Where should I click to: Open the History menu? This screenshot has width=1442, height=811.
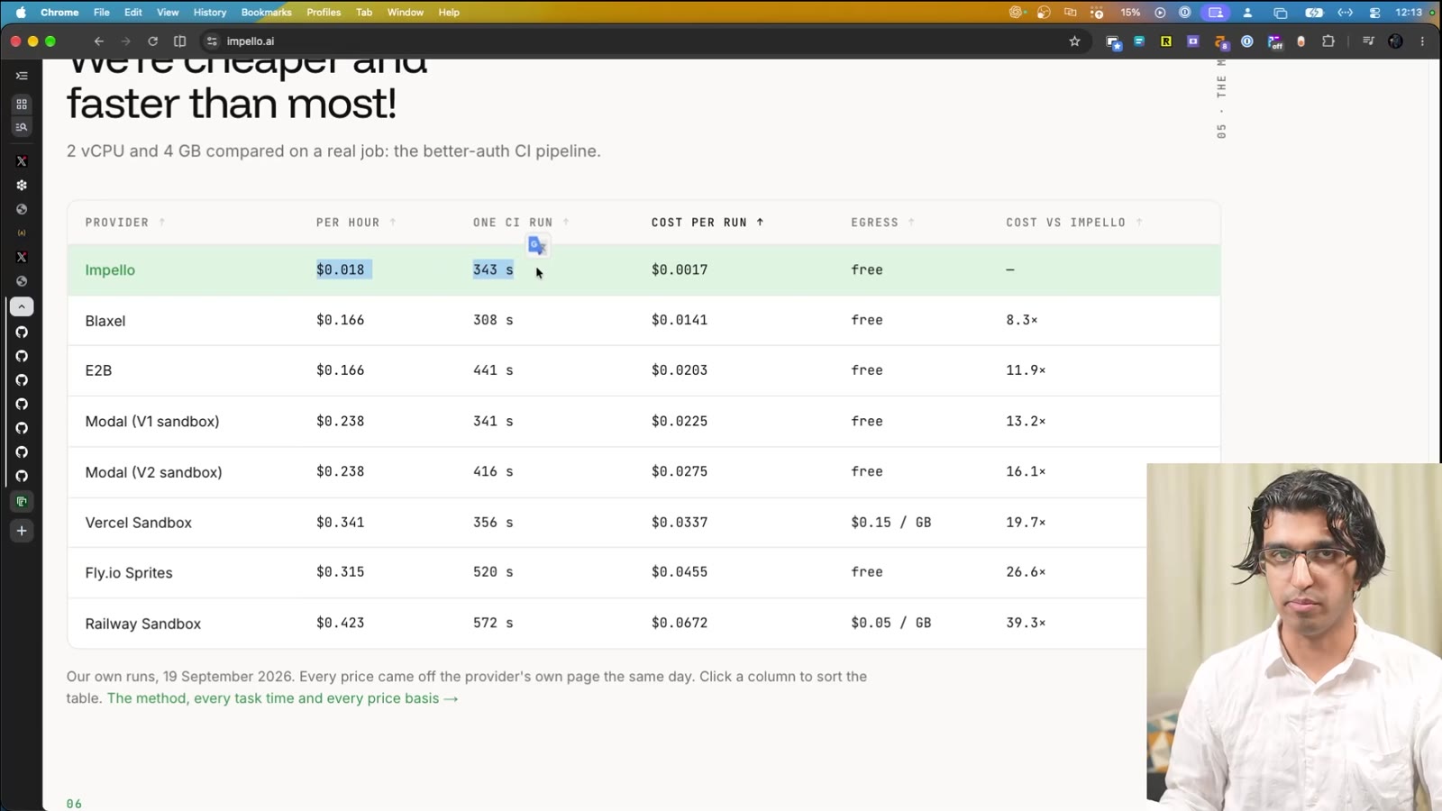[210, 13]
